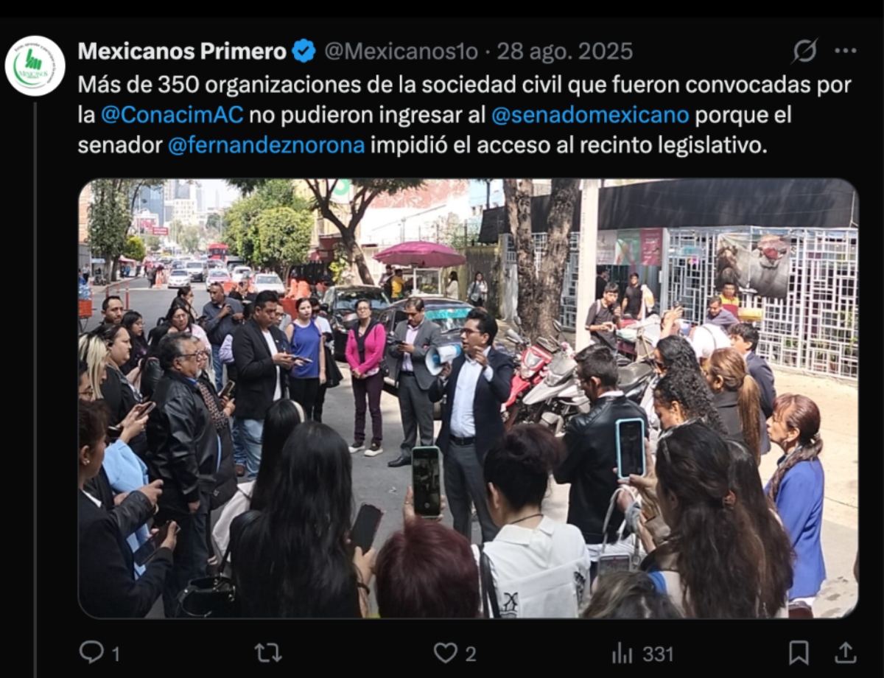The height and width of the screenshot is (678, 884).
Task: Click the 331 views count
Action: [x=658, y=654]
